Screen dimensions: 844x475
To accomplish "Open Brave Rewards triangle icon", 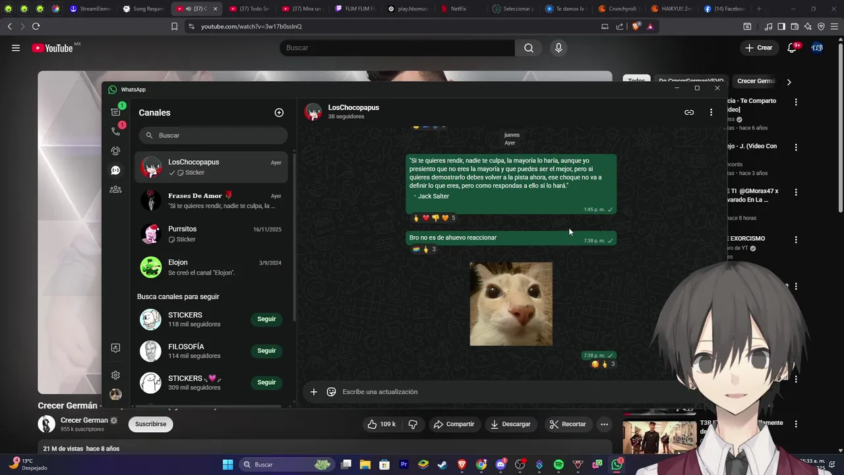I will click(650, 26).
